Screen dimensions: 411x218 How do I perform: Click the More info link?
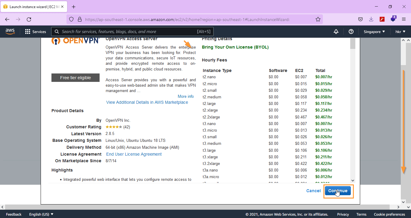coord(186,96)
